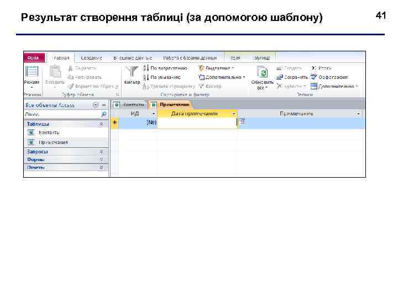Select the Примечания table in navigation
The width and height of the screenshot is (398, 298).
(66, 142)
